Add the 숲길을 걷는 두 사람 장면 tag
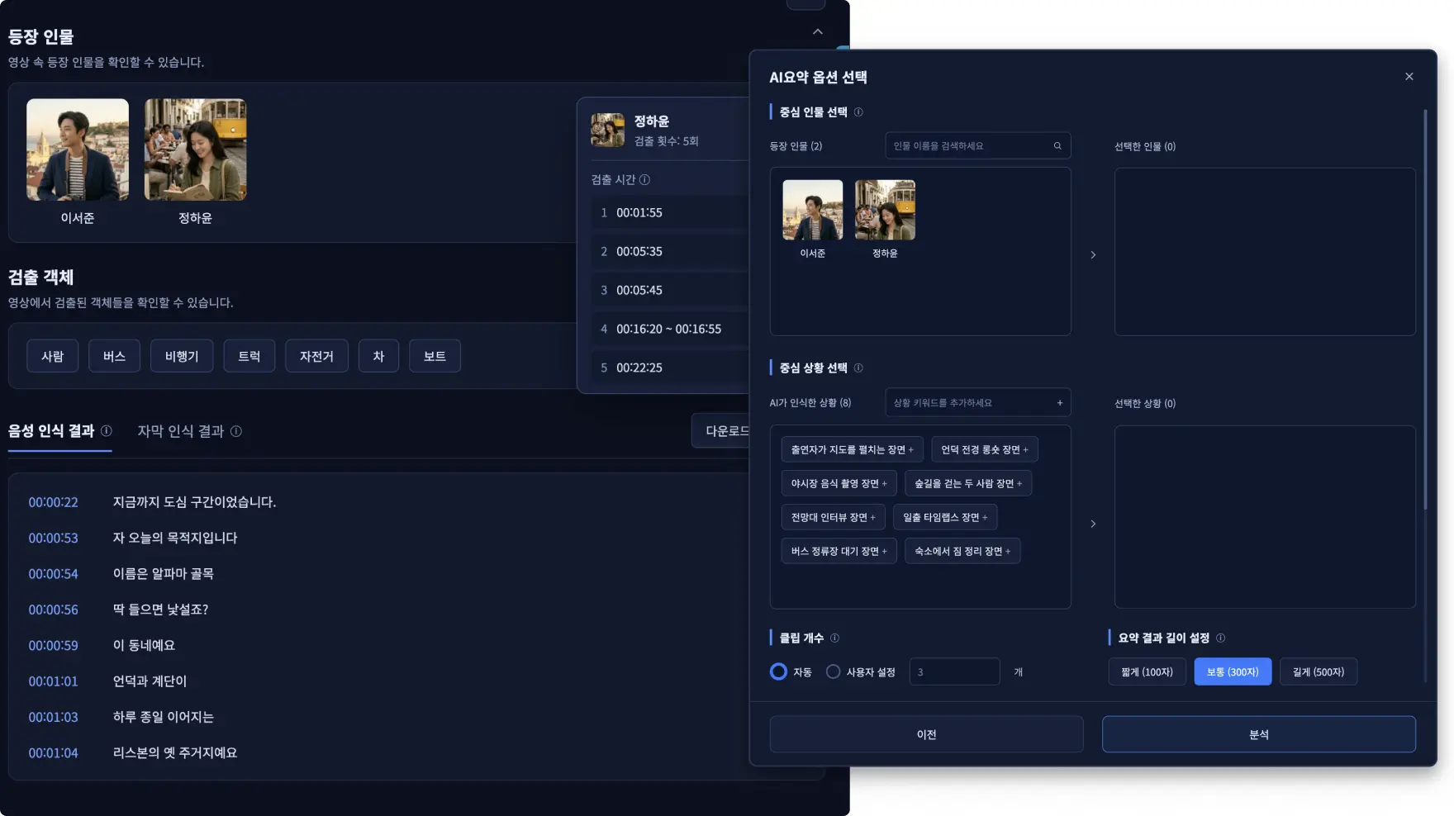The image size is (1454, 816). coord(968,484)
